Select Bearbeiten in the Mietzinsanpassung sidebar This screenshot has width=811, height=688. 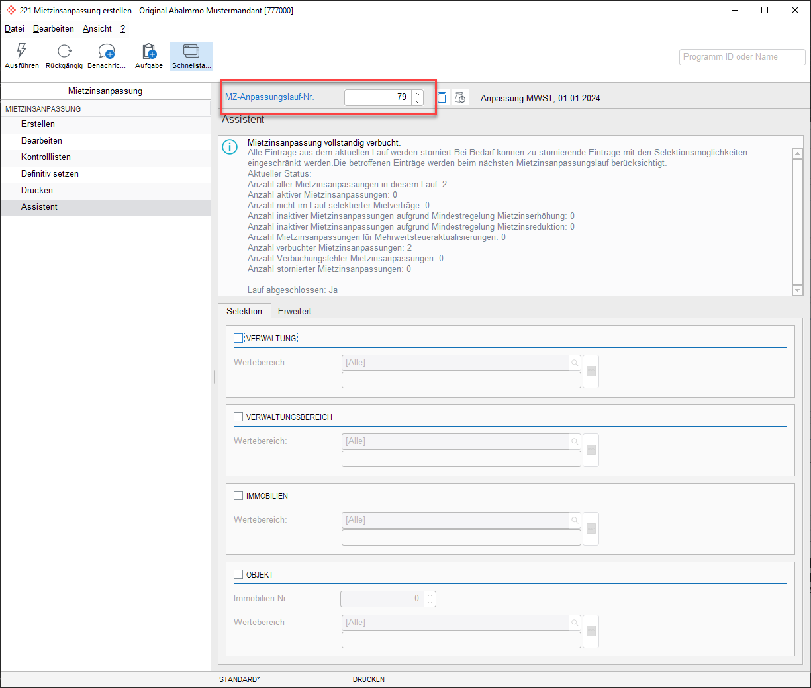click(x=105, y=140)
